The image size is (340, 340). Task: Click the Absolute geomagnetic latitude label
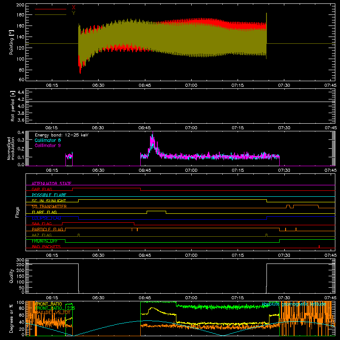click(294, 304)
